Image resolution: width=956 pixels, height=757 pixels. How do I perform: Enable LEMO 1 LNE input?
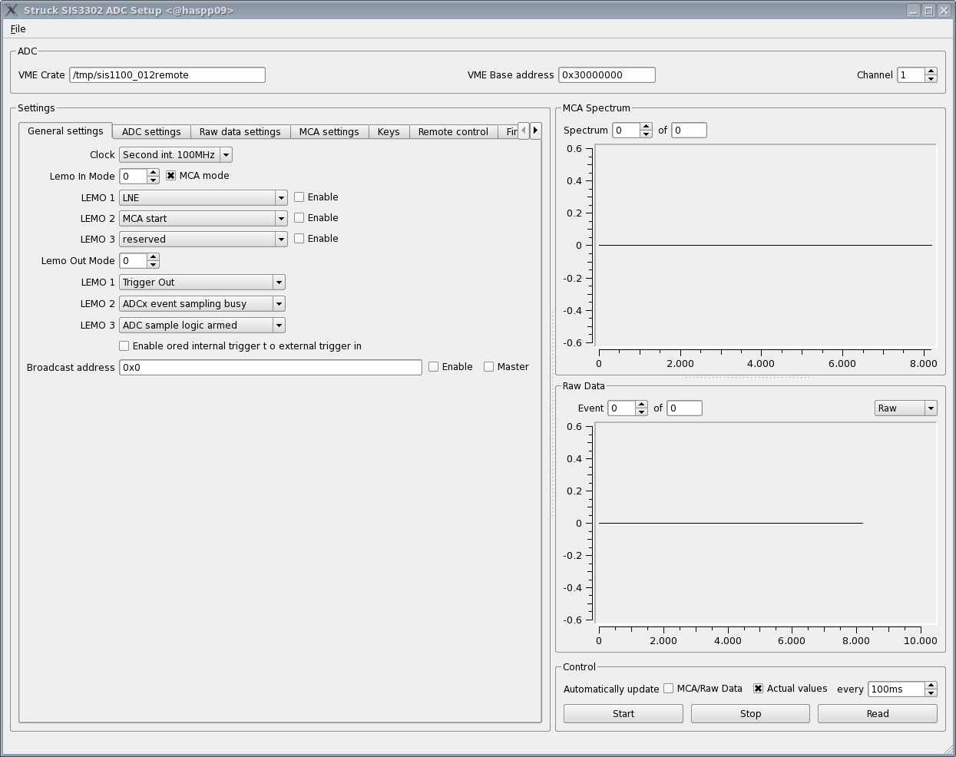299,197
